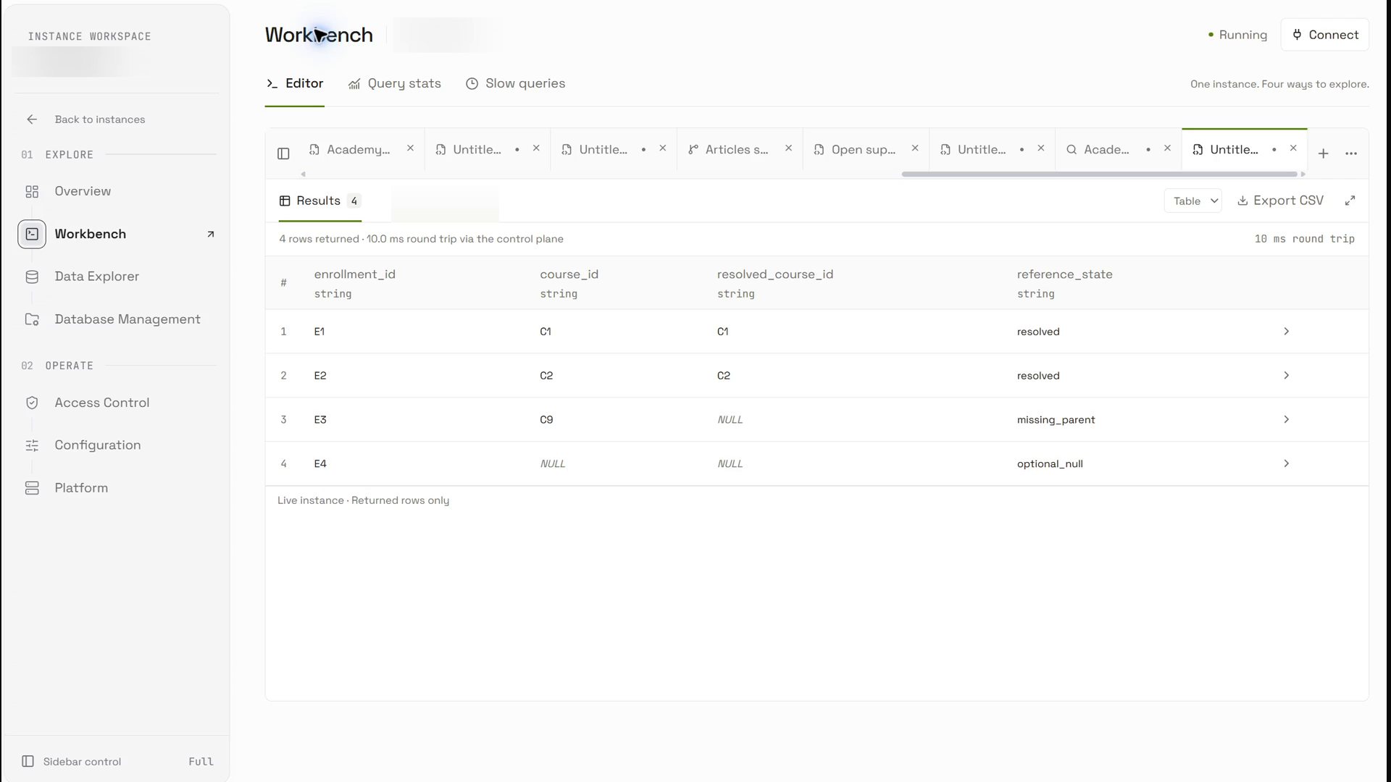Screen dimensions: 1391x782
Task: Click the optional_null cell
Action: (1050, 464)
